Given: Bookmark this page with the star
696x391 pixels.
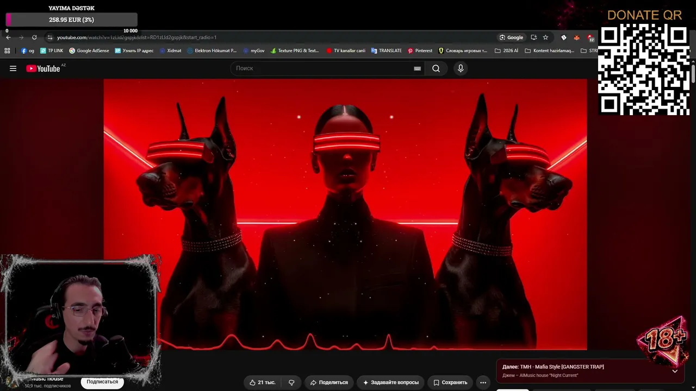Looking at the screenshot, I should (x=545, y=37).
